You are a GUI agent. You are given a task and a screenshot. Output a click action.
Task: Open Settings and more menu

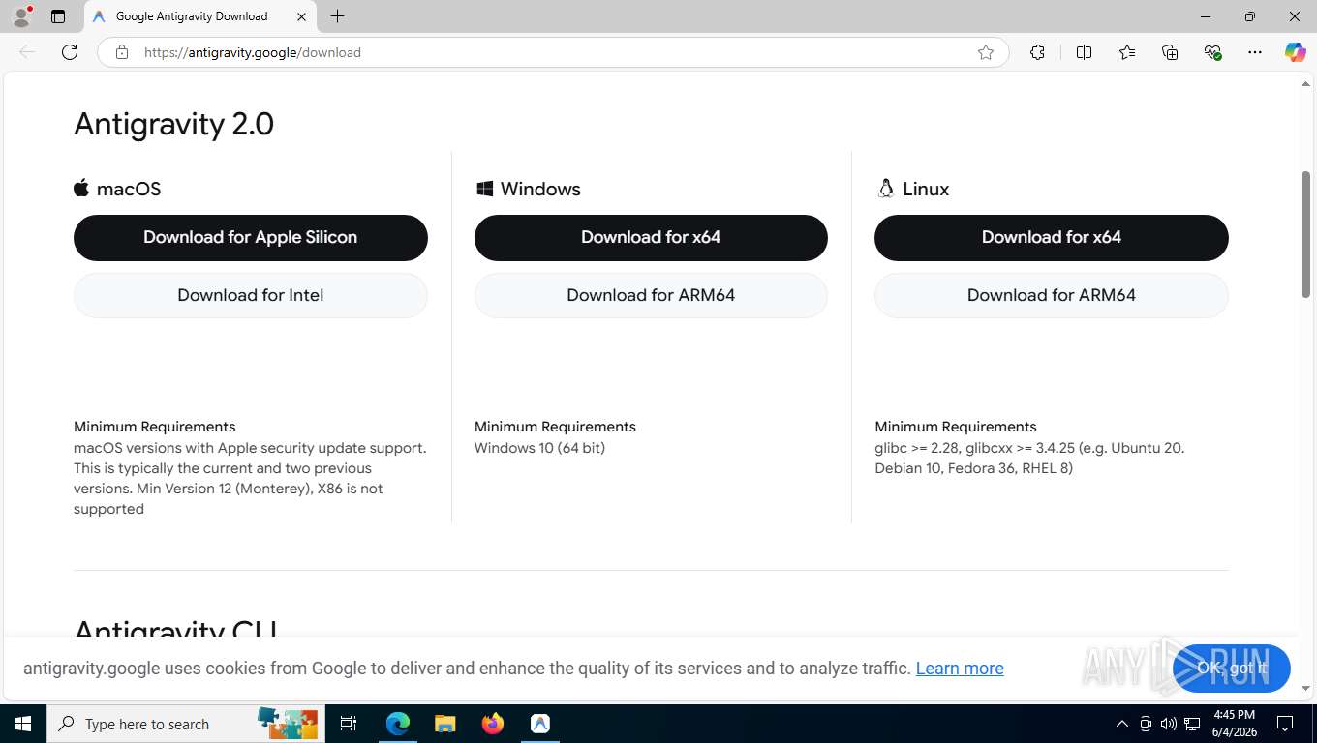point(1255,52)
